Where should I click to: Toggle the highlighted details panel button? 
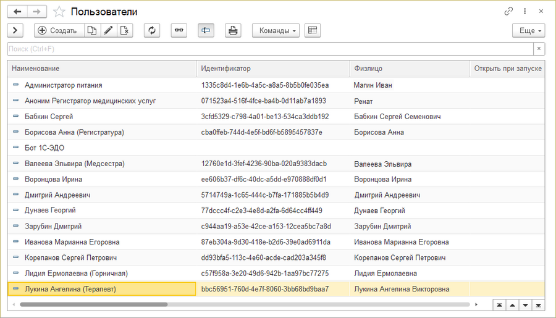click(x=206, y=30)
